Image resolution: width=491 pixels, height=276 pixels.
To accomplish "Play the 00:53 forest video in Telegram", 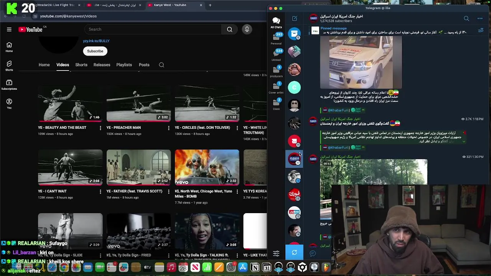I will (374, 172).
